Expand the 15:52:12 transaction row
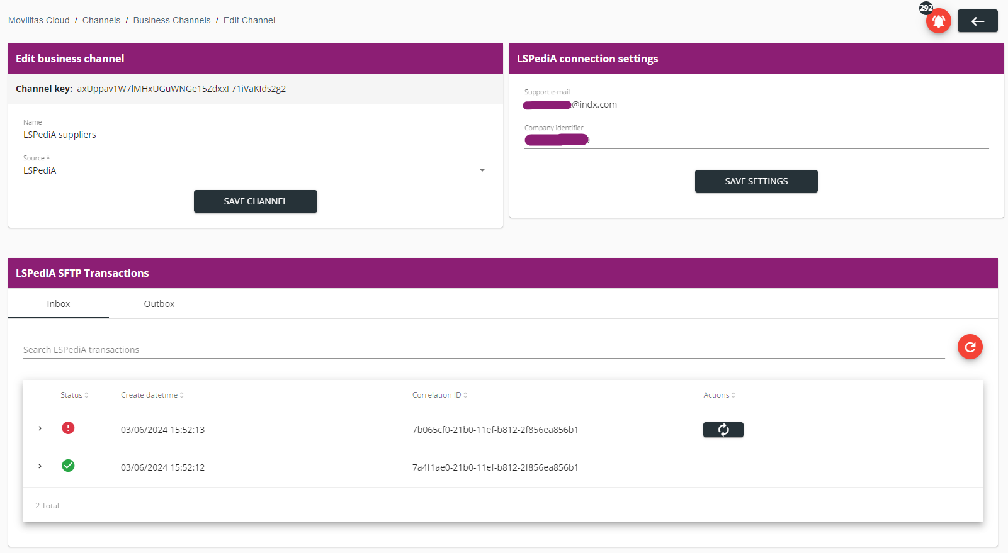 (40, 466)
